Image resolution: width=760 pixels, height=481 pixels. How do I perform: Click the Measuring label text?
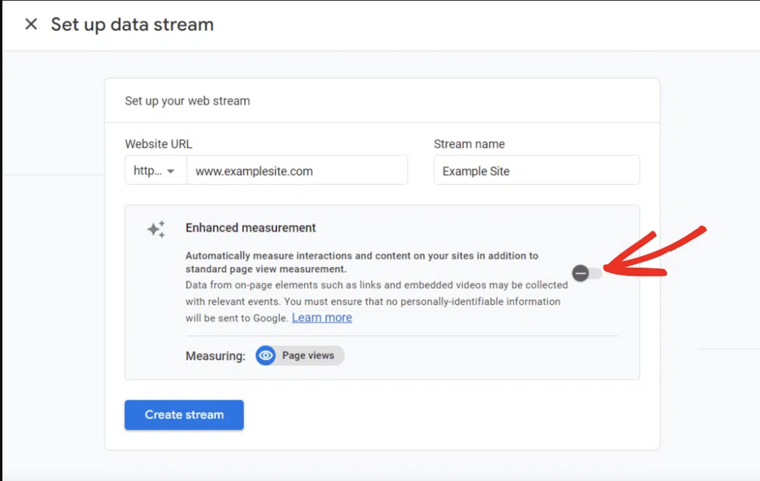[215, 356]
